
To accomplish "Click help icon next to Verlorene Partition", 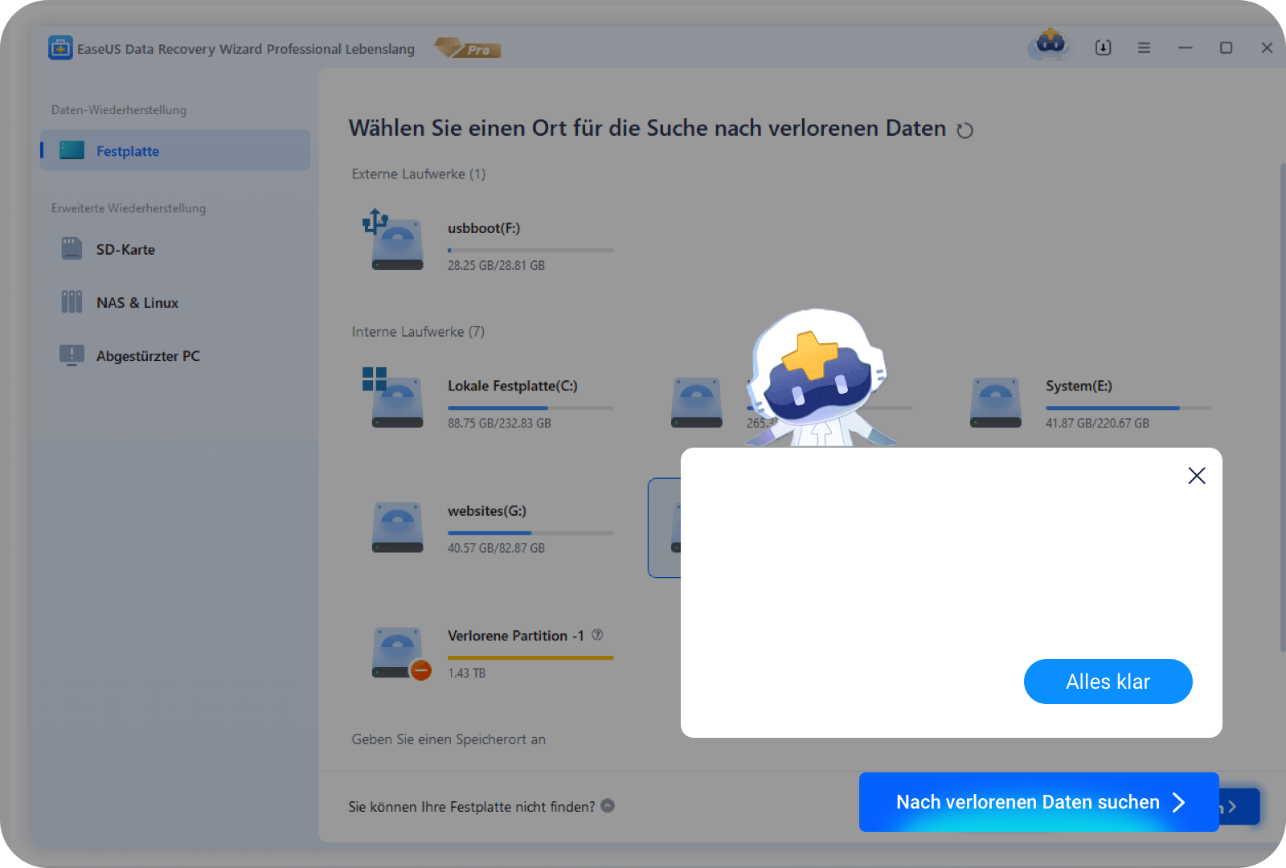I will click(x=597, y=635).
